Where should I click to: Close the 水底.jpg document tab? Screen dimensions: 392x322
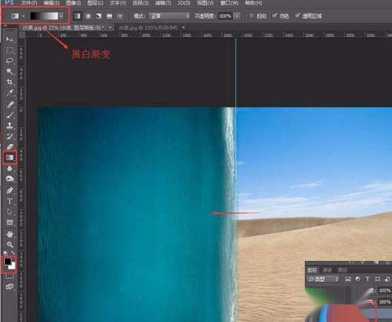[x=183, y=27]
